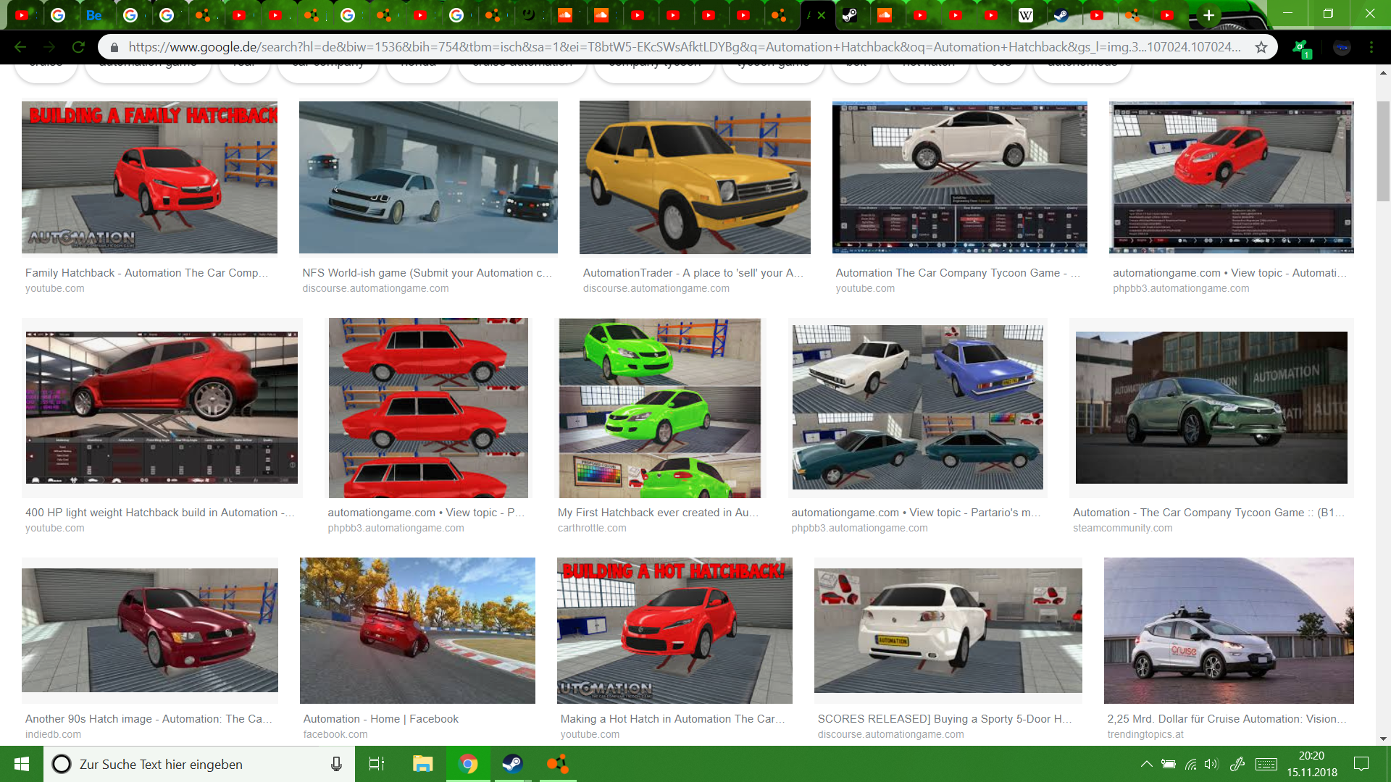Open the volume speaker icon
The image size is (1391, 782).
(1211, 764)
